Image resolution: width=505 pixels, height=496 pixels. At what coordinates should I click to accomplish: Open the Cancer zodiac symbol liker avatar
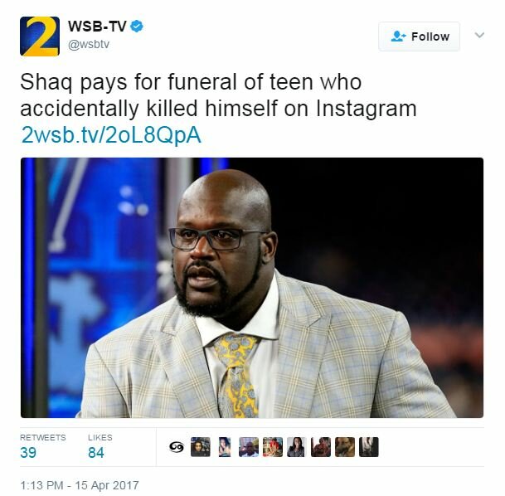[177, 447]
